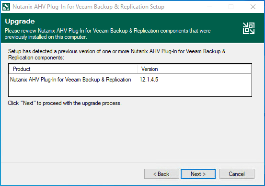
Task: Select the Nutanix AHV Plug-In product row
Action: (130, 80)
